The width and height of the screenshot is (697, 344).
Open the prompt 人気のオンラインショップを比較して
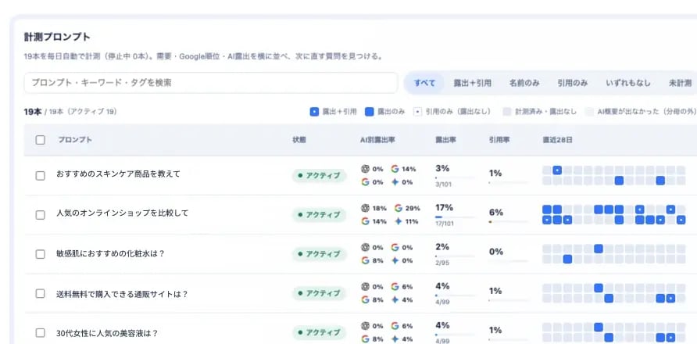(x=122, y=213)
